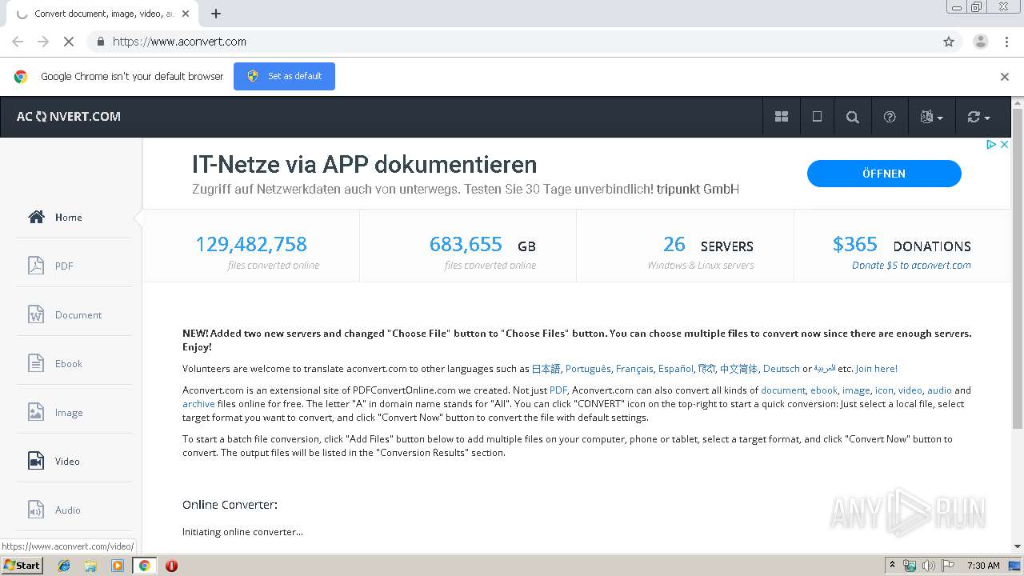This screenshot has height=576, width=1024.
Task: Click the tablet icon in site header
Action: pyautogui.click(x=817, y=117)
